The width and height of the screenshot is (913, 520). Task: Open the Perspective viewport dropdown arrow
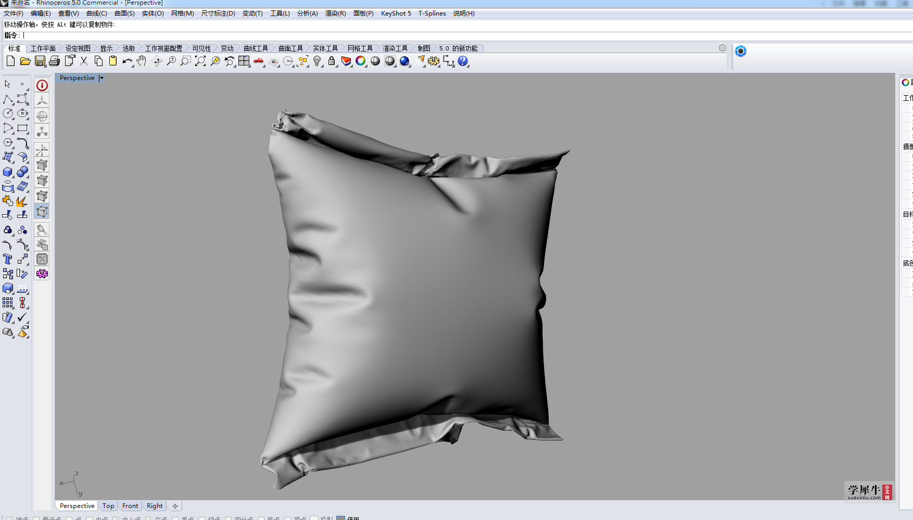[102, 78]
